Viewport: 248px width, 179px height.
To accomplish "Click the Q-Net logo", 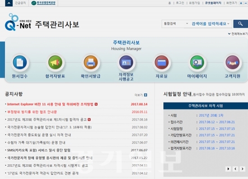I will coord(18,22).
